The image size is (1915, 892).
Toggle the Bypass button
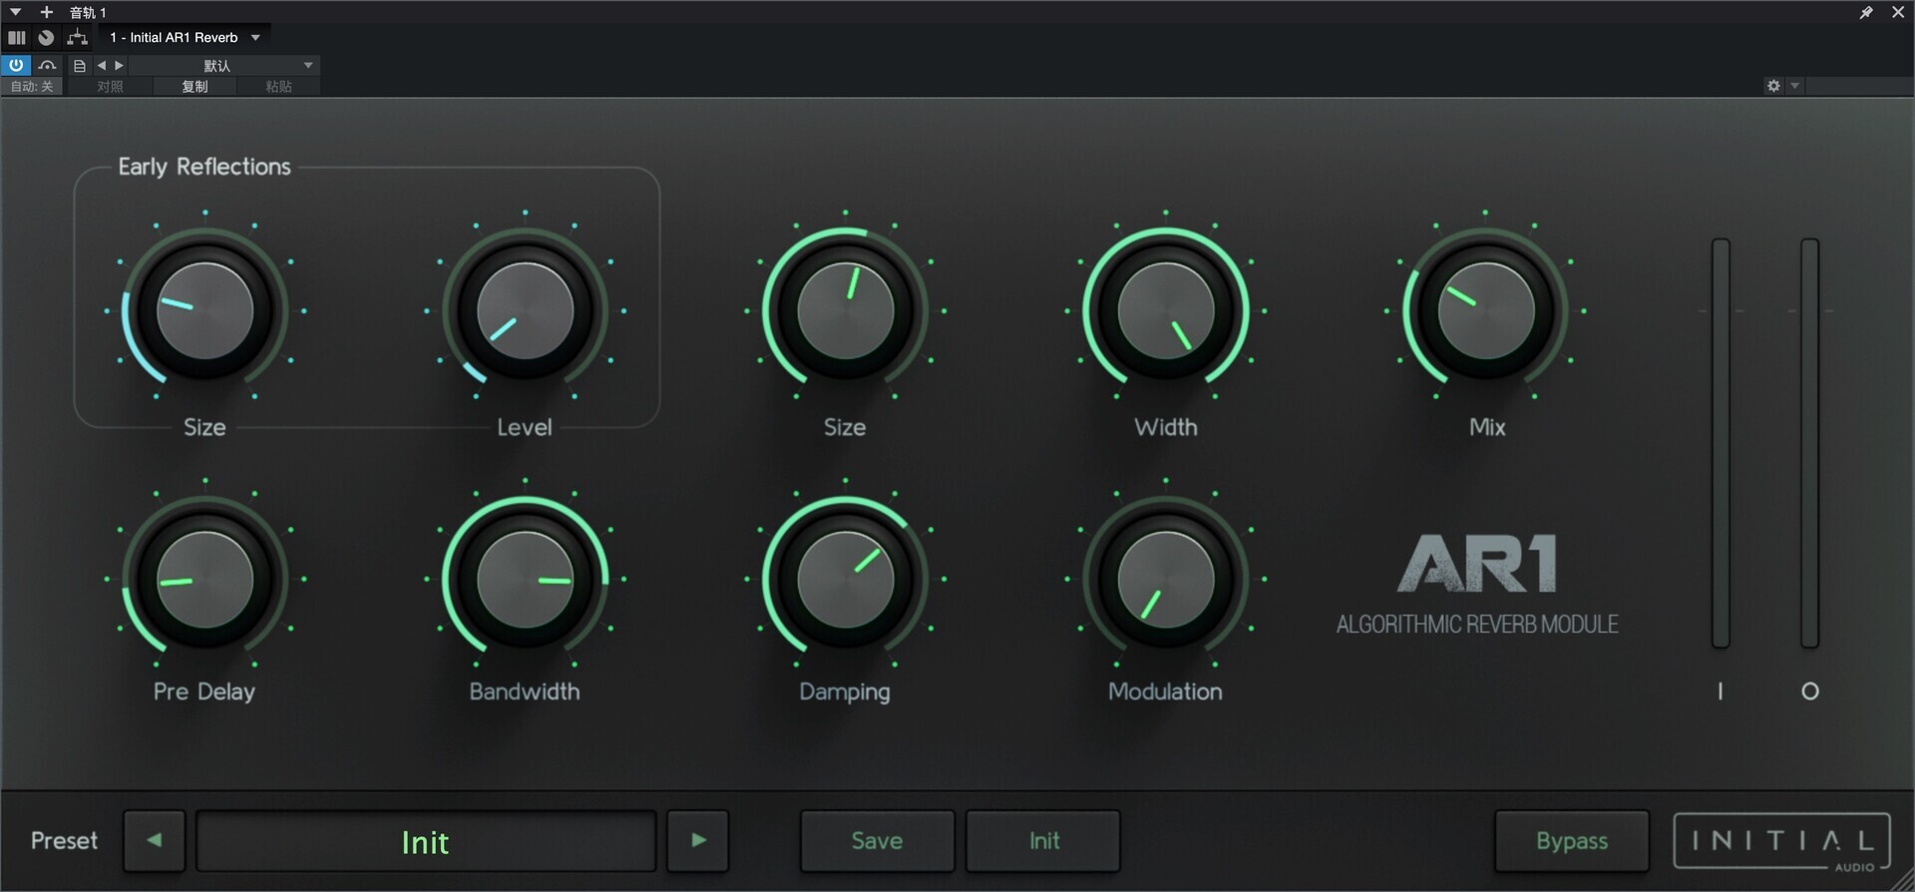[1572, 841]
